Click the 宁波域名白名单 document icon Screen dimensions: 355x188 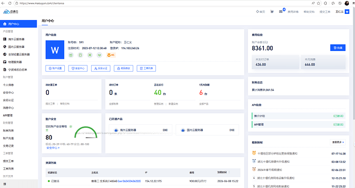(x=5, y=70)
